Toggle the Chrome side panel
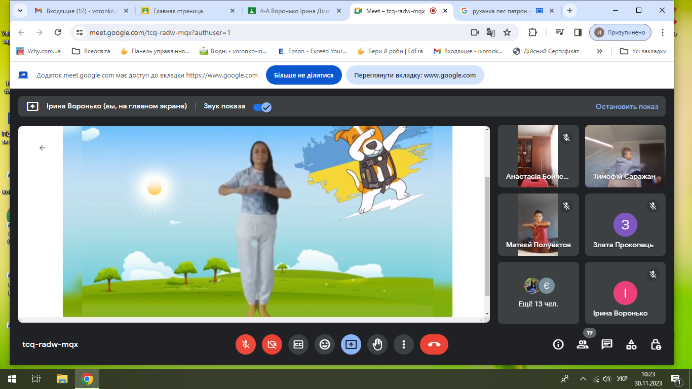 pyautogui.click(x=578, y=32)
